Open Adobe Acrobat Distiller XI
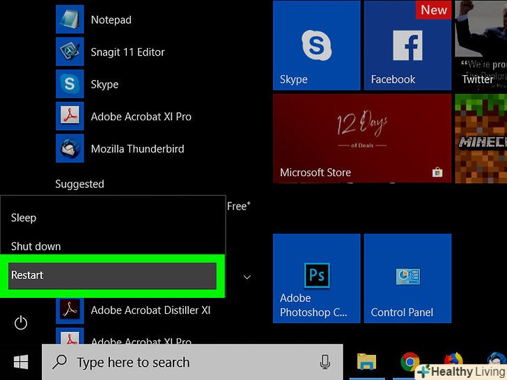507x380 pixels. (x=150, y=310)
